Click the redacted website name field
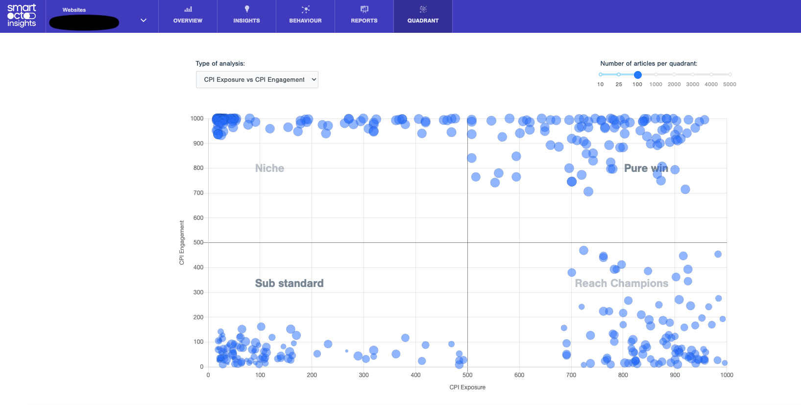This screenshot has width=801, height=405. tap(84, 23)
